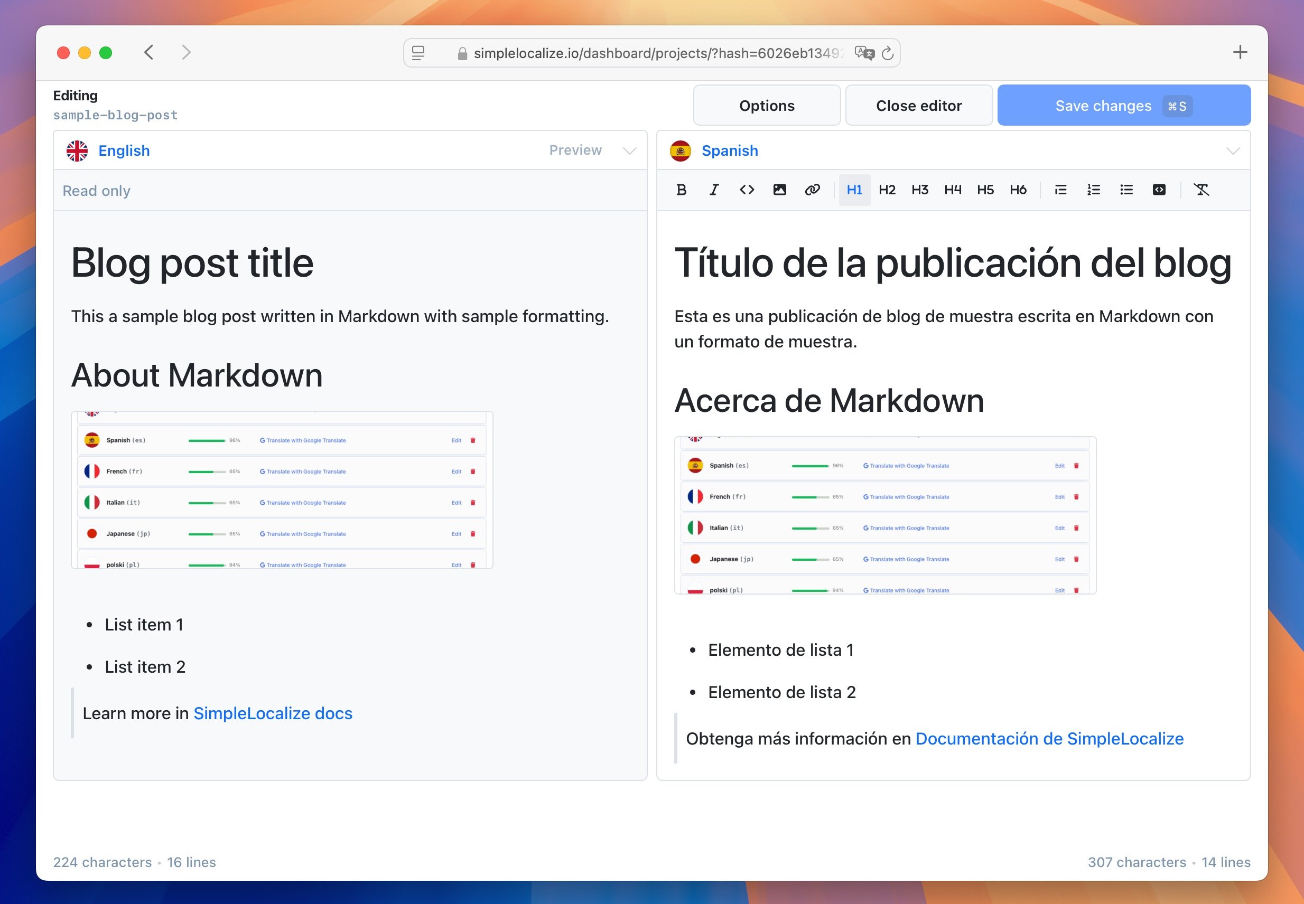The width and height of the screenshot is (1304, 904).
Task: Insert a numbered list
Action: (1094, 190)
